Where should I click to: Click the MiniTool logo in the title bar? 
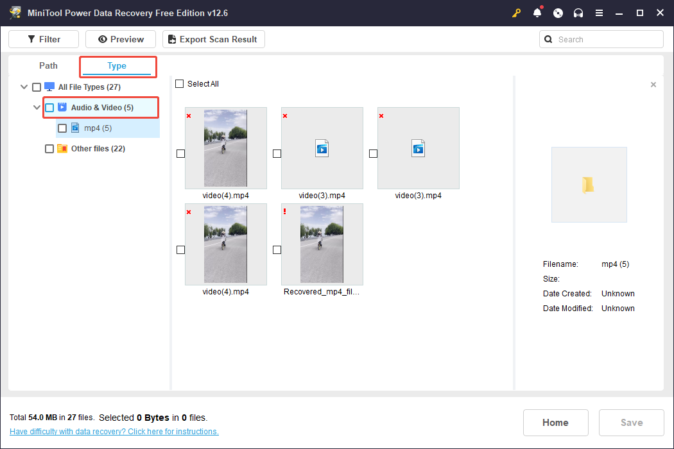15,13
